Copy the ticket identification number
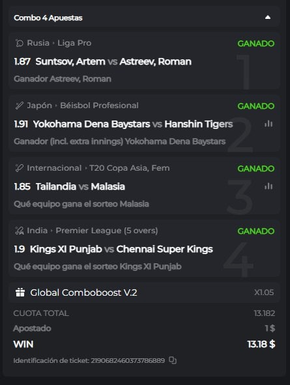This screenshot has height=385, width=290. tap(173, 360)
